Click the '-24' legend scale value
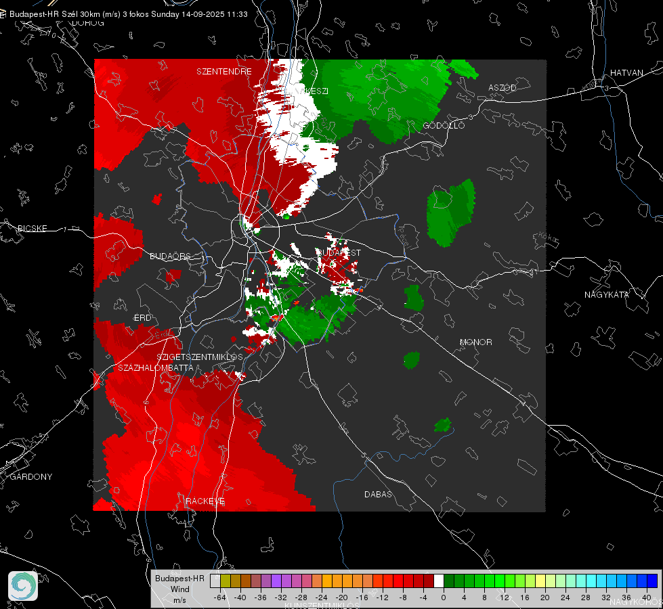 322,597
